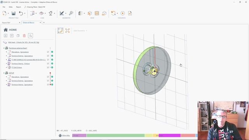
Task: Open the Mild steel Cilindro stock link
Action: (x=24, y=42)
